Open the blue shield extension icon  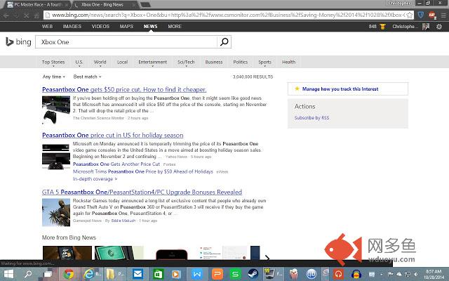coord(421,15)
